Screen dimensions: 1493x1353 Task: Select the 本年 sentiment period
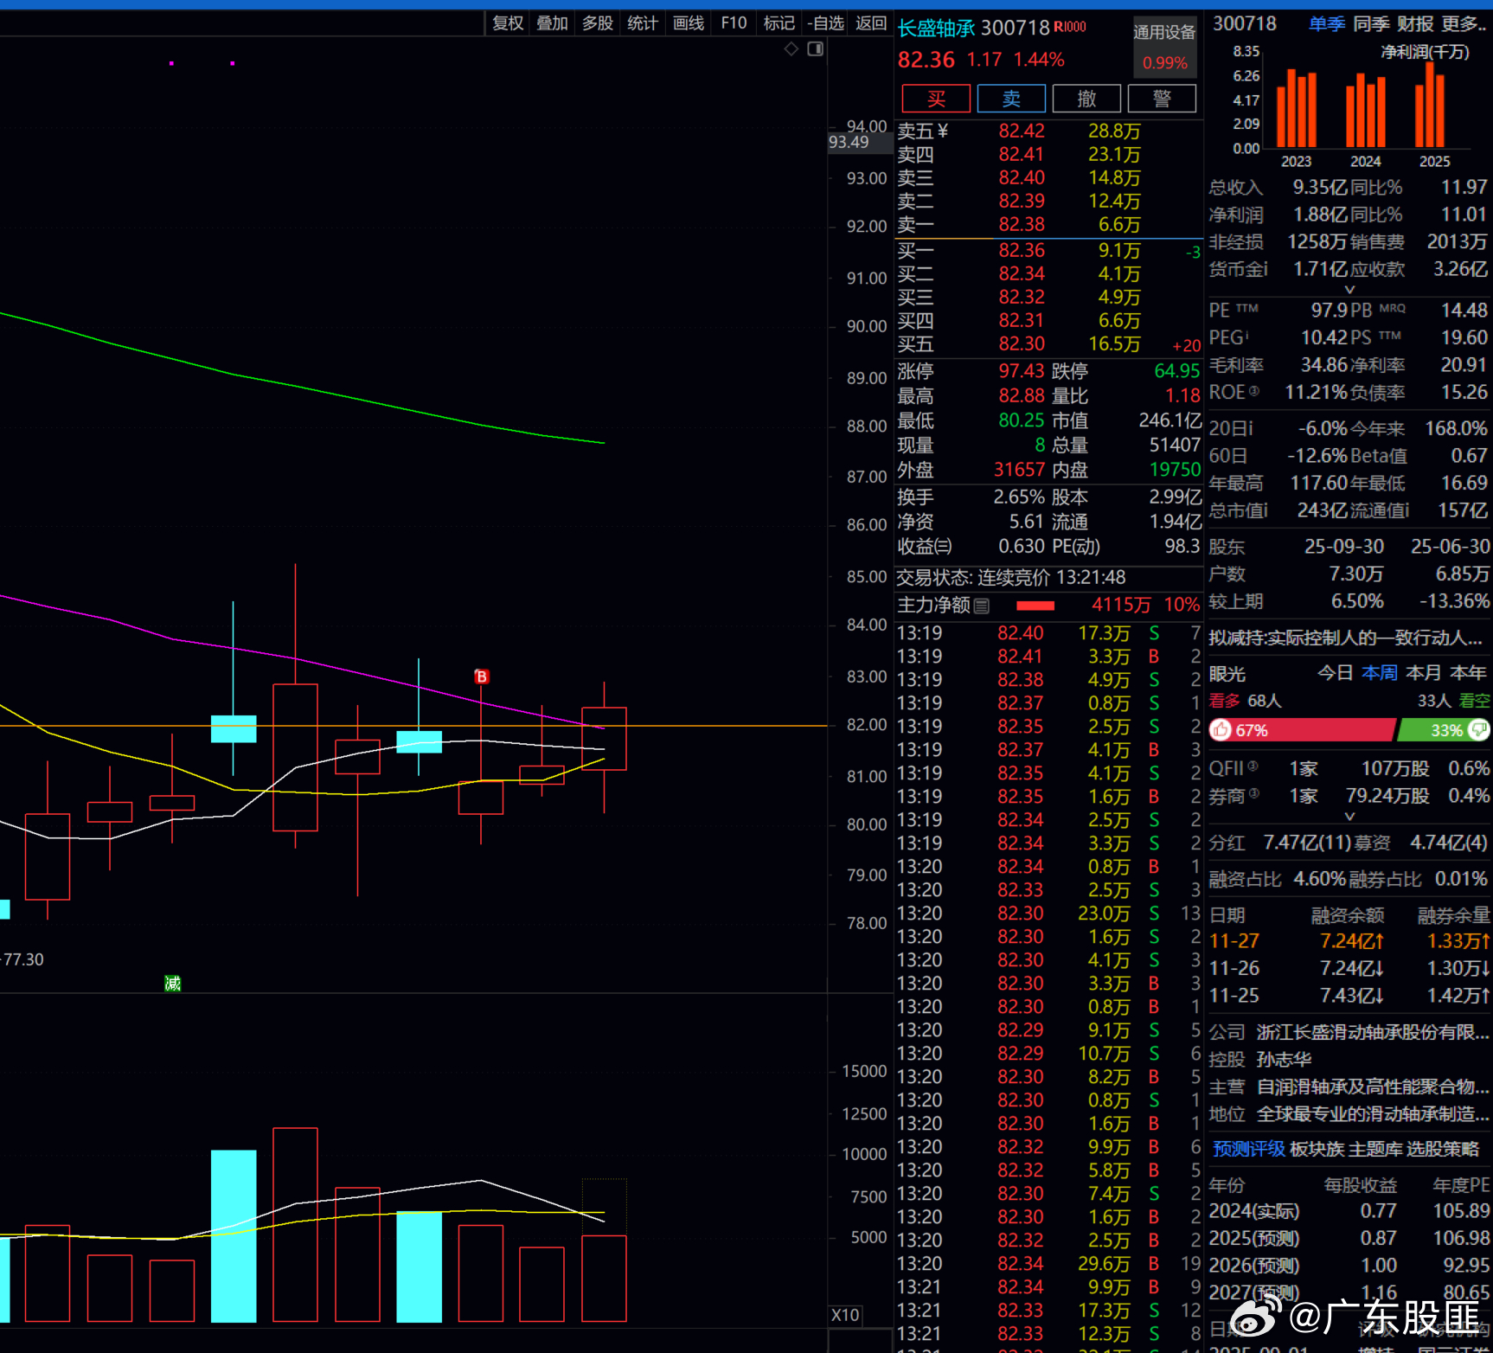[1469, 673]
